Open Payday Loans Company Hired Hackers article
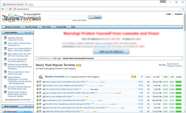This screenshot has height=113, width=186. click(x=18, y=94)
